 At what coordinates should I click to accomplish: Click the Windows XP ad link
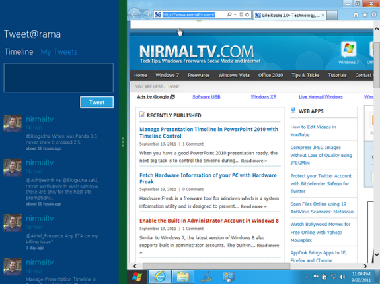click(x=264, y=97)
